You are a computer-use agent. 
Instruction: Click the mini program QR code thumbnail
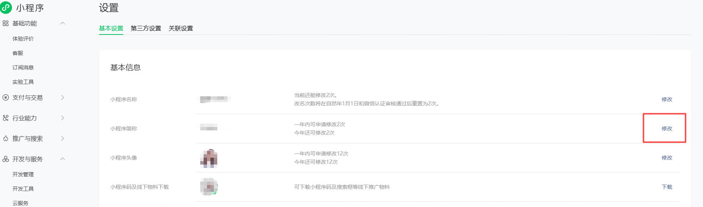[209, 187]
